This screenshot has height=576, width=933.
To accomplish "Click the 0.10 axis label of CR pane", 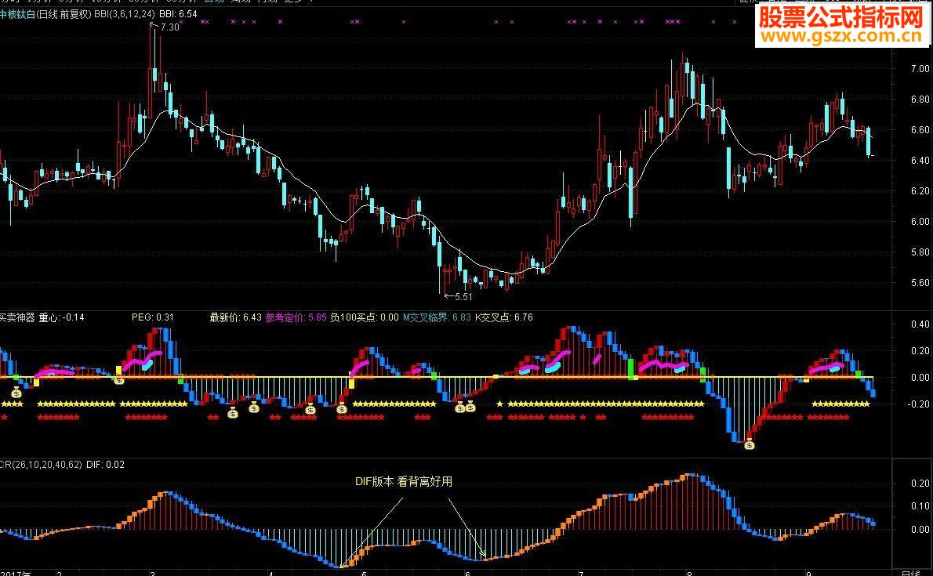I will point(920,506).
